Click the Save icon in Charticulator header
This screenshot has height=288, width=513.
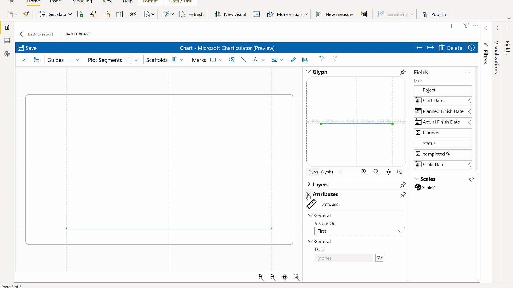tap(21, 48)
